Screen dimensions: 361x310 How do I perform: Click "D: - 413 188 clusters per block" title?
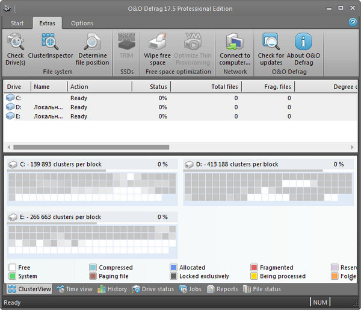click(237, 165)
